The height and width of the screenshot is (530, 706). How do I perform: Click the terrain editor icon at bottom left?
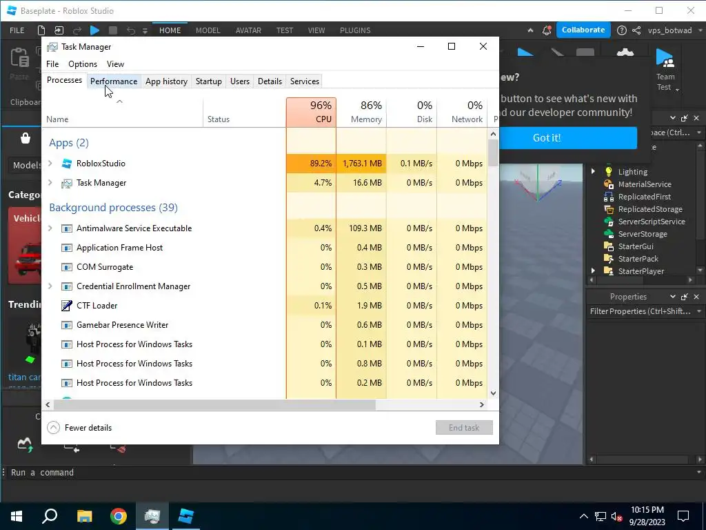pos(25,444)
